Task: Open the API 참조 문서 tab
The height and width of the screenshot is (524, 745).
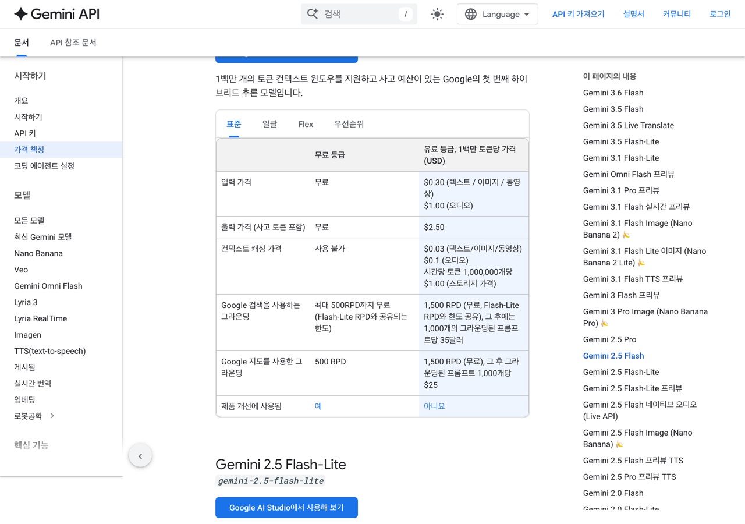Action: 73,43
